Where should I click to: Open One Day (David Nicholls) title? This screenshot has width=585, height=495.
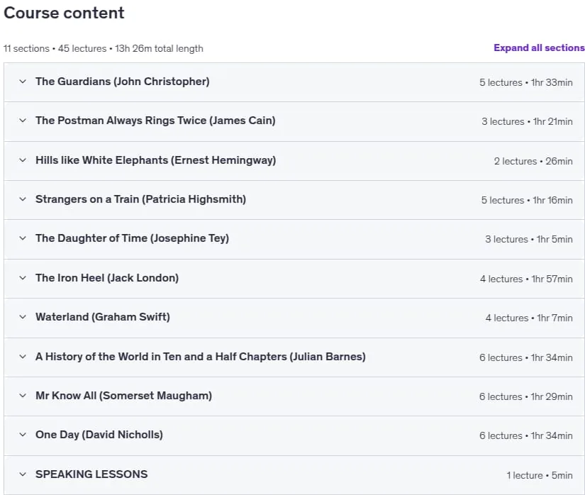click(99, 435)
